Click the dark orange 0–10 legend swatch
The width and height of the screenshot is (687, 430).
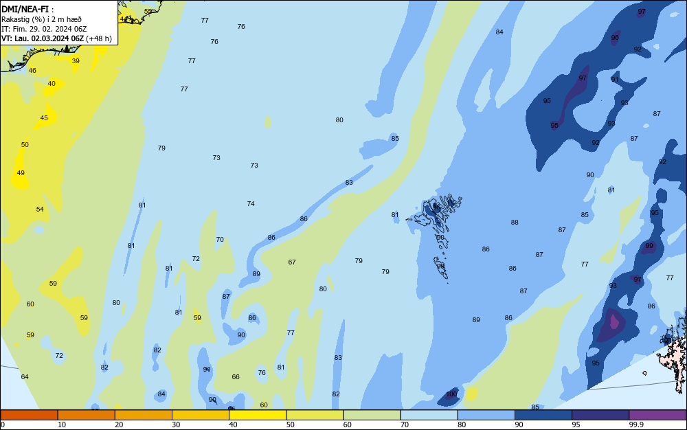(x=29, y=415)
